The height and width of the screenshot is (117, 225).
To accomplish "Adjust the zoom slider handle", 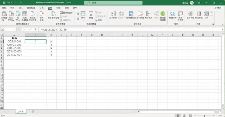I will 205,115.
